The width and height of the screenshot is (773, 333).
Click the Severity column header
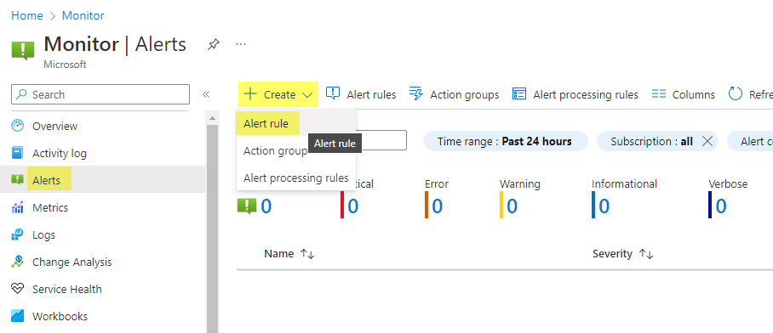coord(612,254)
